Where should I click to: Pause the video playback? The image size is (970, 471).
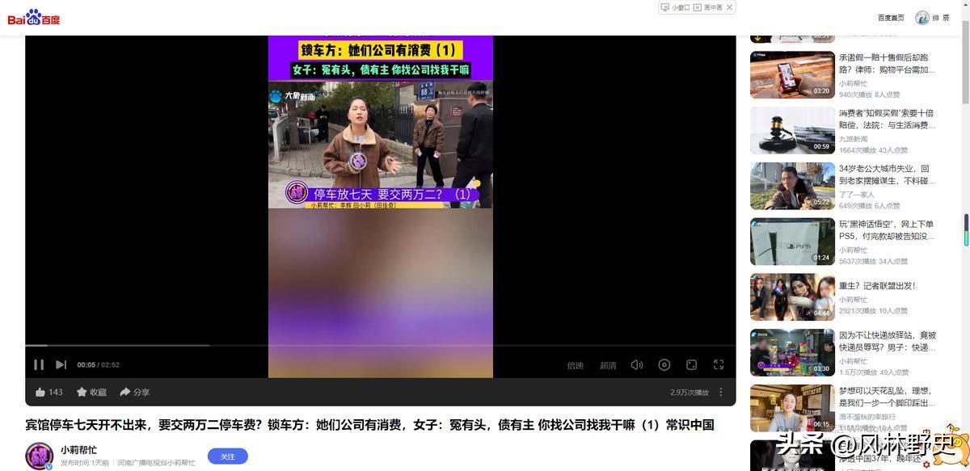click(x=39, y=364)
